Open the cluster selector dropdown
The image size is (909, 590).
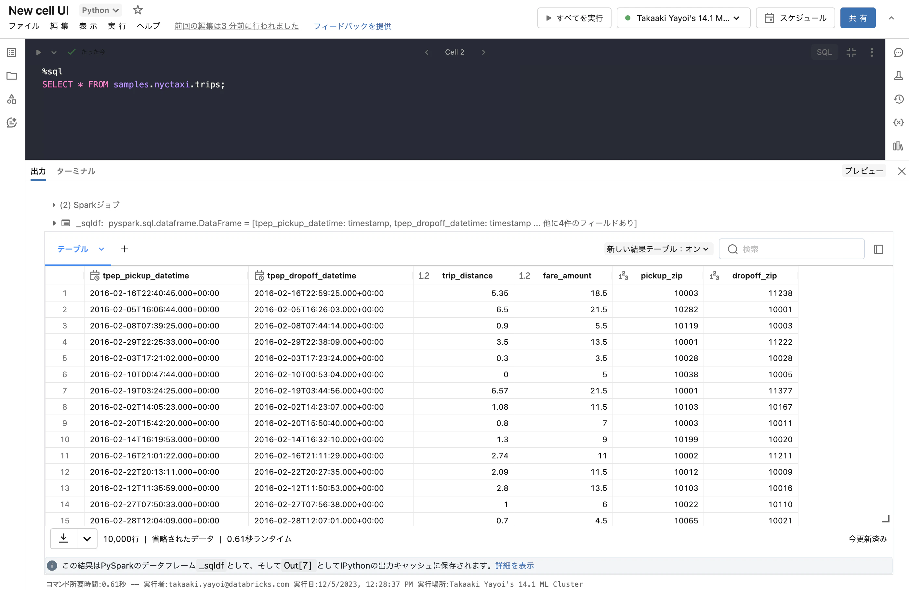click(x=683, y=18)
